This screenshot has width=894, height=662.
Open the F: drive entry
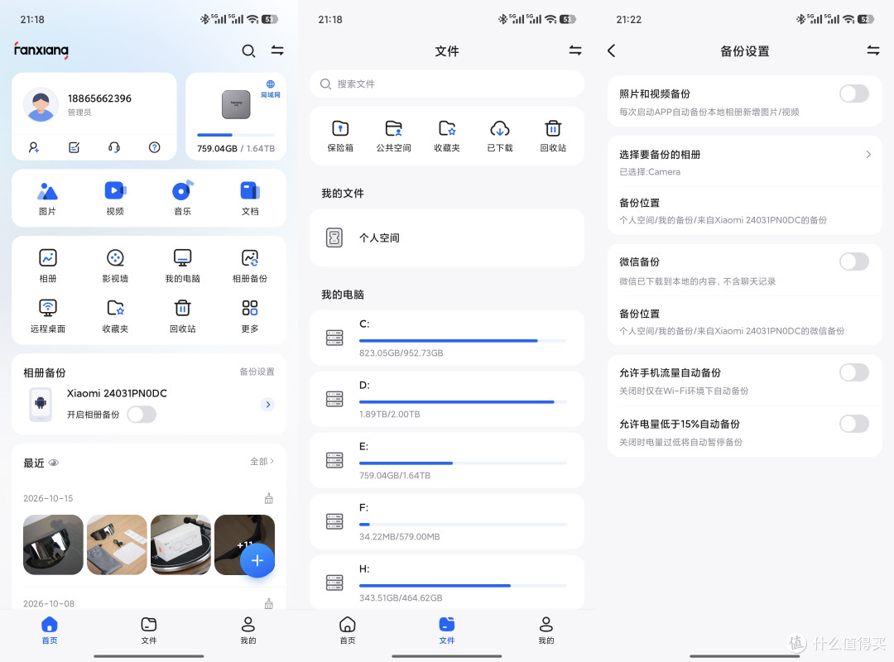(x=447, y=521)
